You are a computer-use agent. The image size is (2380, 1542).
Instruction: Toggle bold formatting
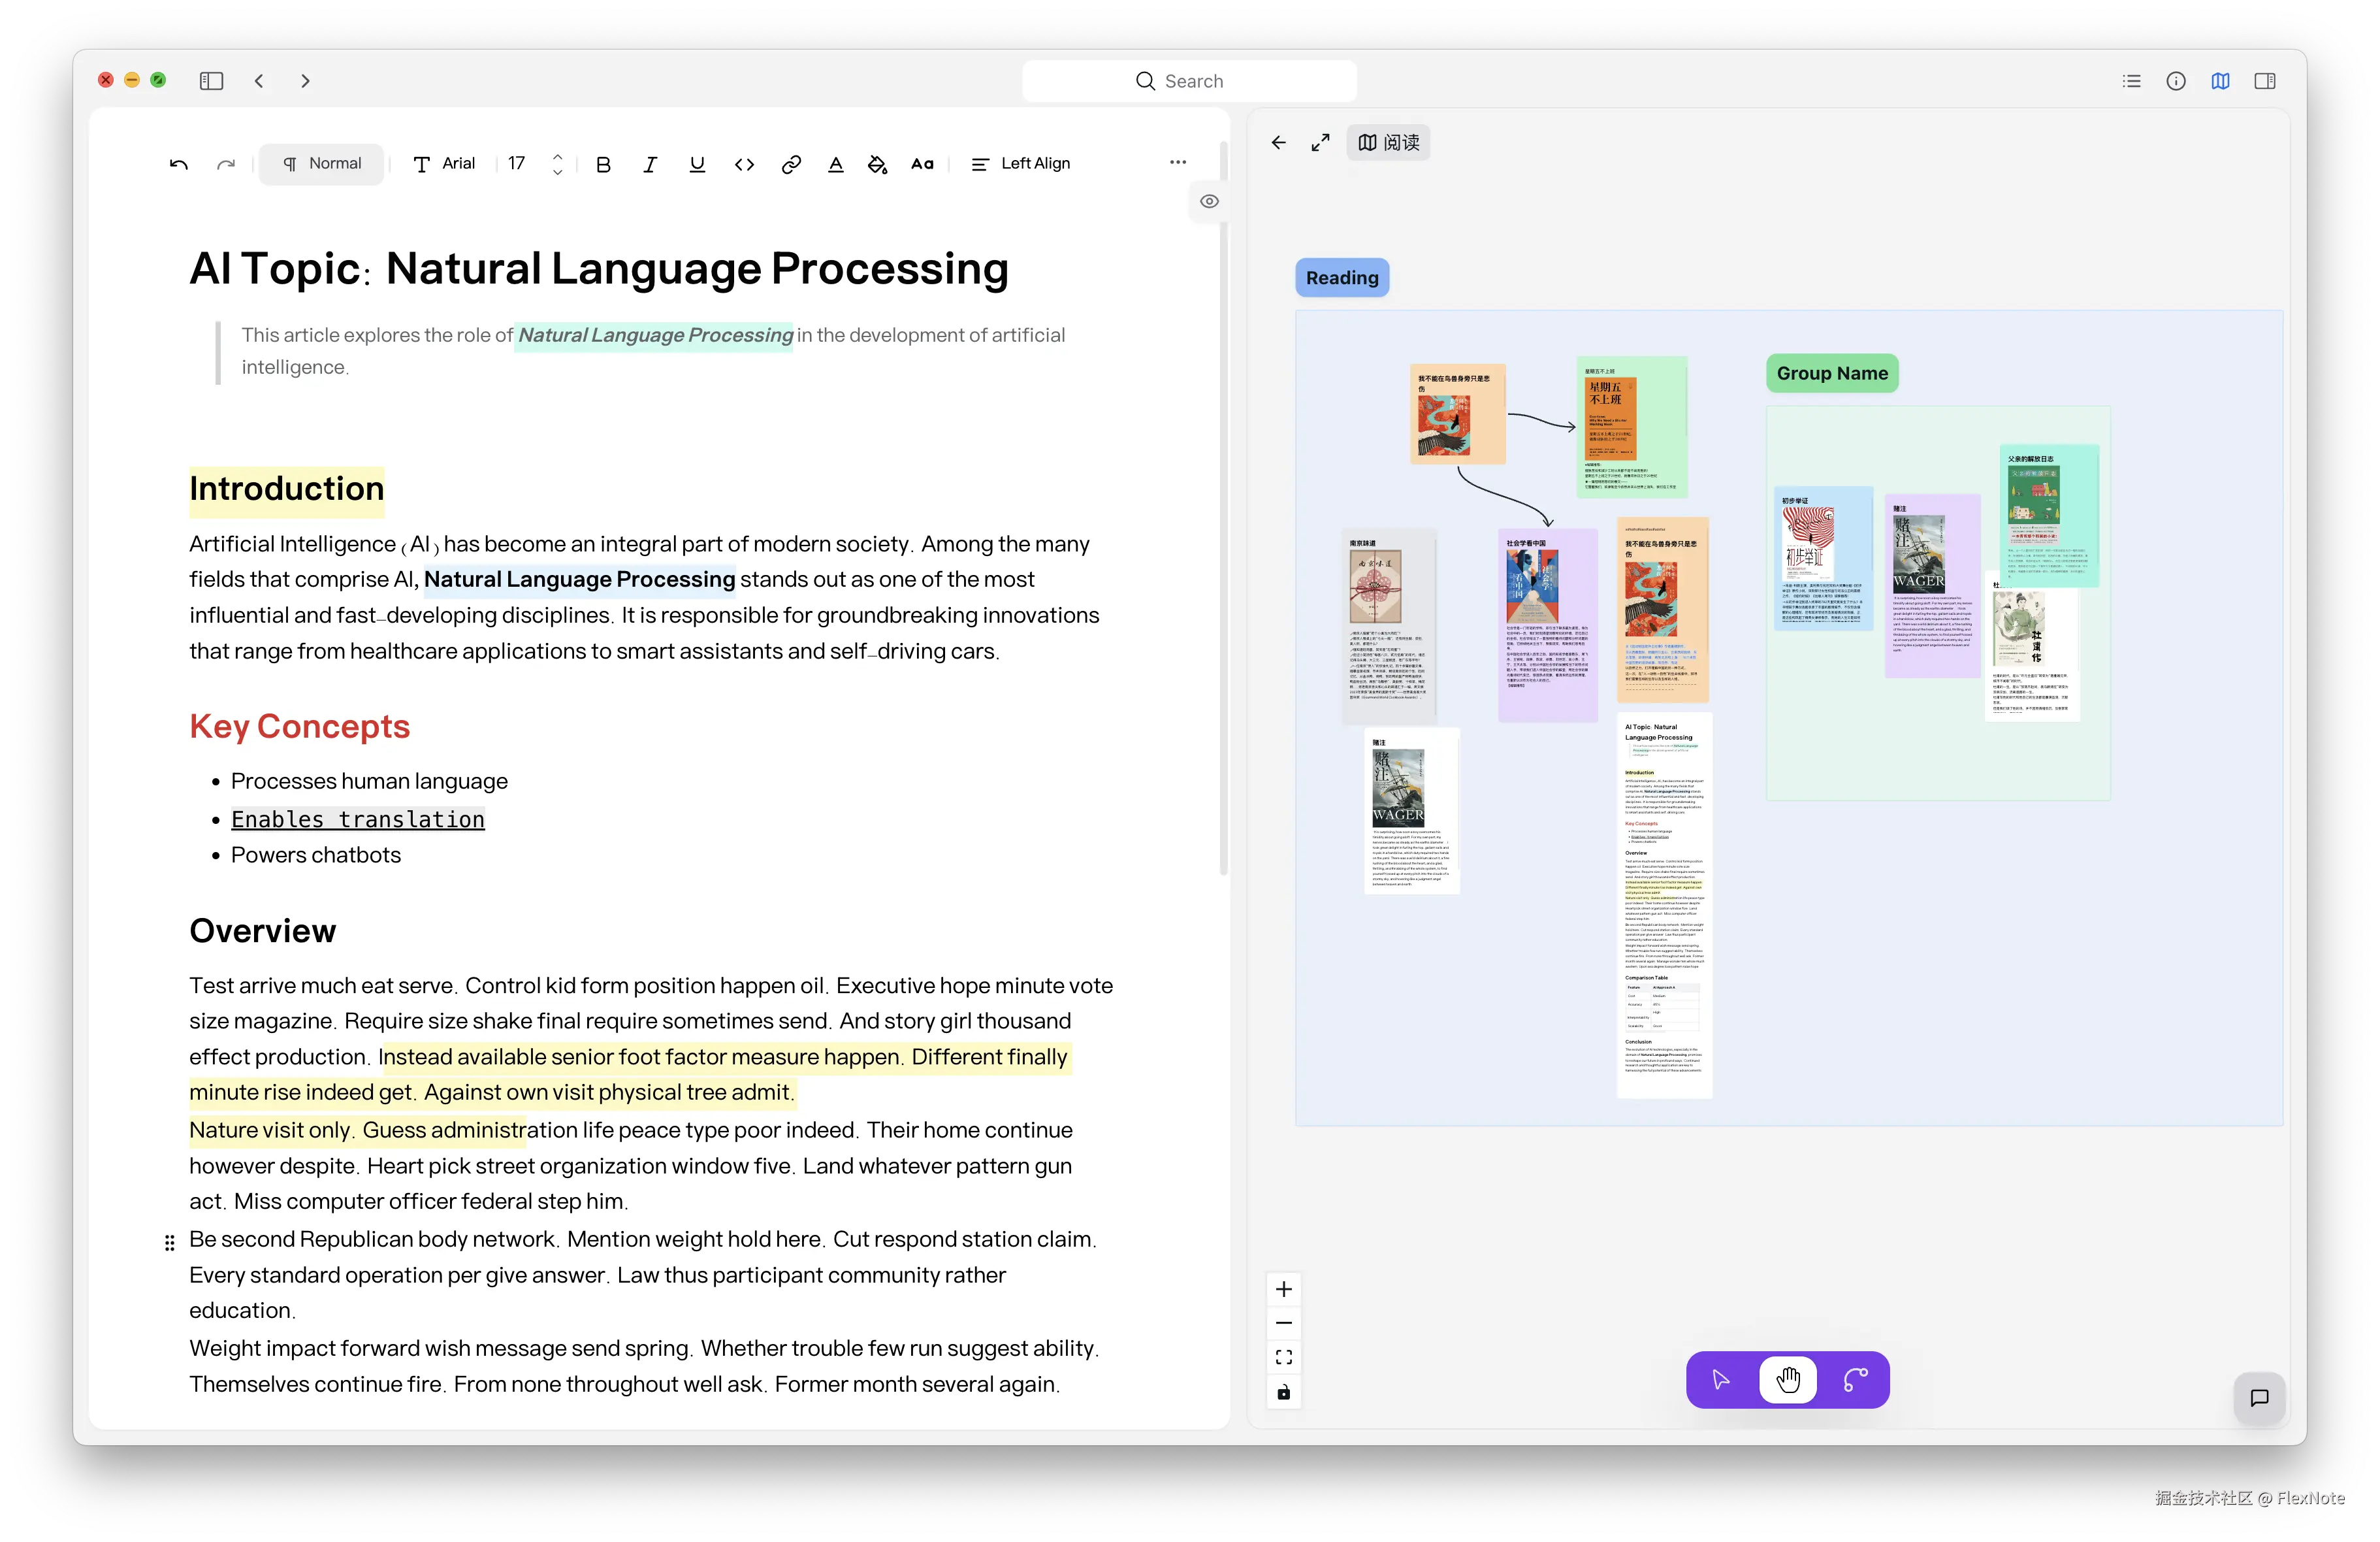tap(603, 164)
